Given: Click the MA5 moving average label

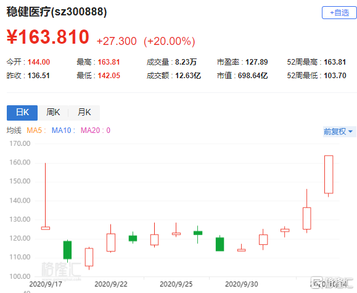Looking at the screenshot, I should 36,130.
